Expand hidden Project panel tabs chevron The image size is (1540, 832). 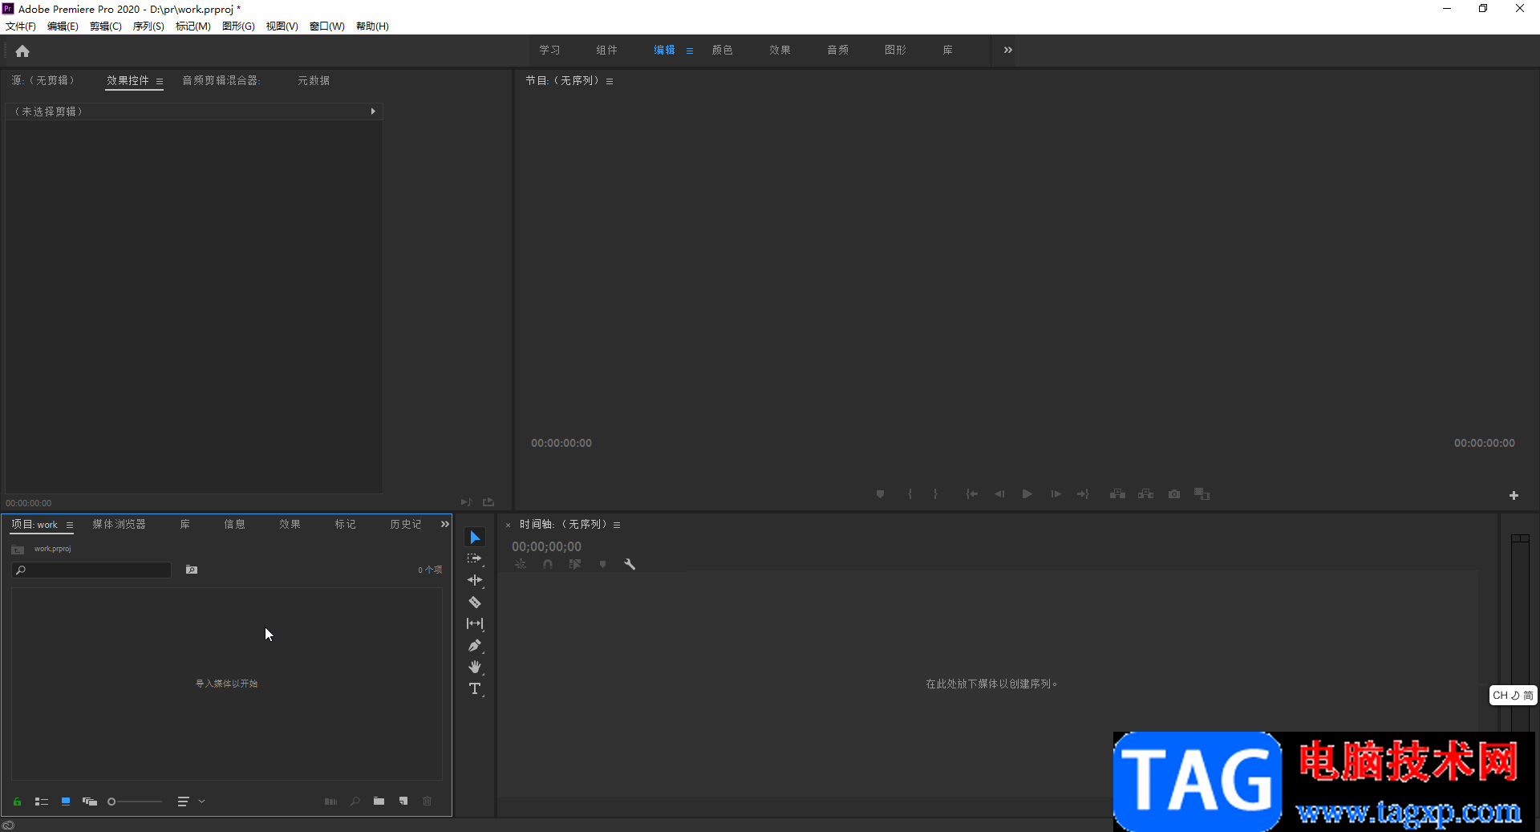[444, 524]
